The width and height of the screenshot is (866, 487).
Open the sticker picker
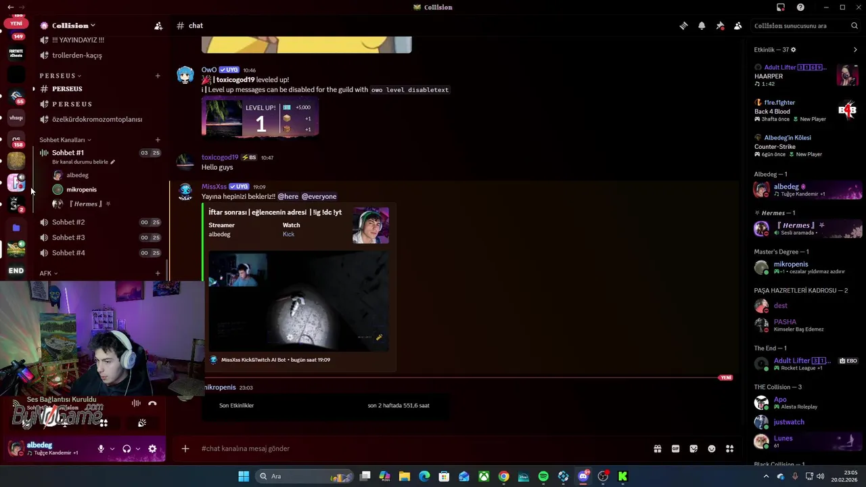coord(693,448)
